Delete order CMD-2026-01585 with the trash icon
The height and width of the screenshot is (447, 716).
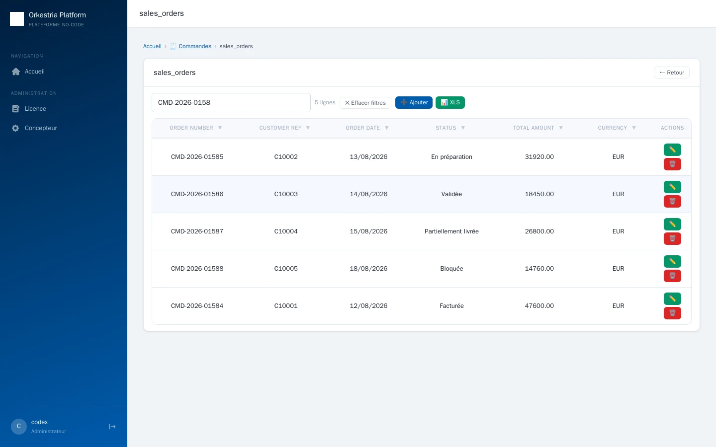tap(672, 164)
